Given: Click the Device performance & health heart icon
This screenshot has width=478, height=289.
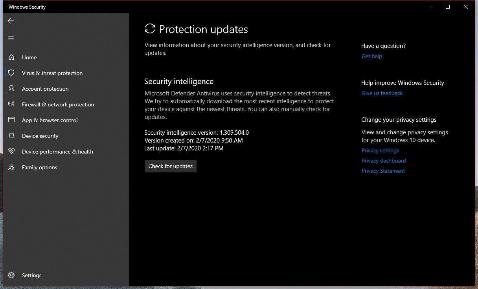Looking at the screenshot, I should (11, 151).
